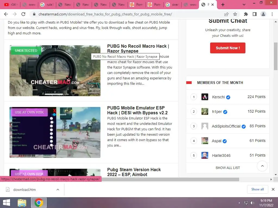This screenshot has width=278, height=208.
Task: Open PUBG No Recoil scope thumbnail
Action: coord(55,71)
